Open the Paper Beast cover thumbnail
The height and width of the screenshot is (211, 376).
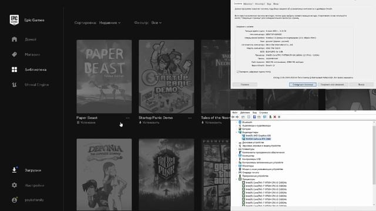(104, 76)
